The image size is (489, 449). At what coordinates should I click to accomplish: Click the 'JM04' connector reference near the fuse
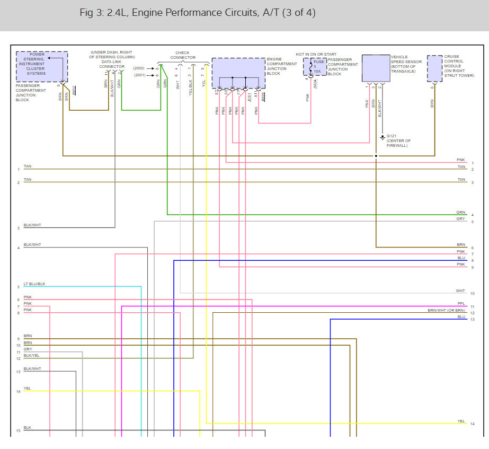[x=315, y=84]
